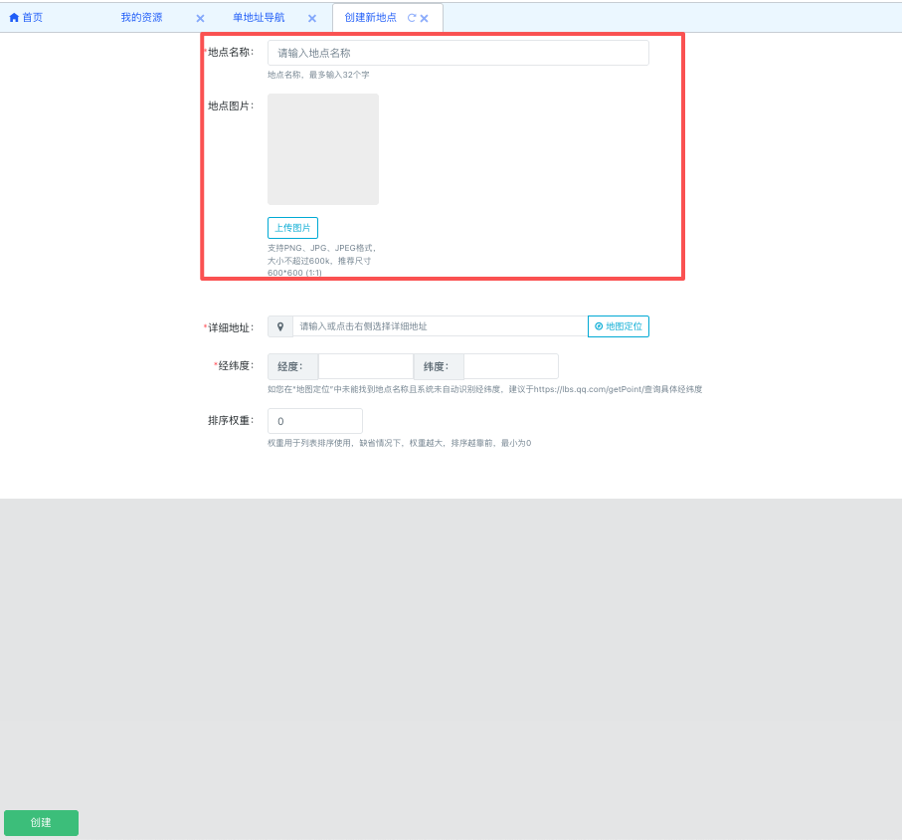Click the 纬度 label addon

pyautogui.click(x=439, y=366)
